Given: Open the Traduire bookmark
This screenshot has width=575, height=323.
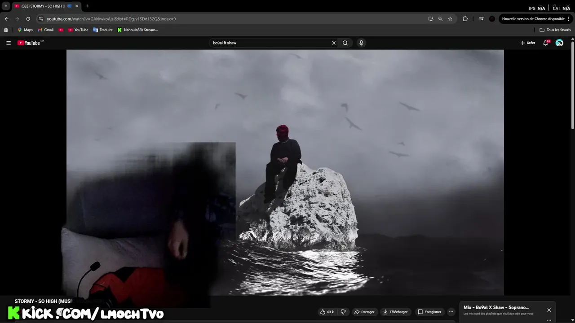Looking at the screenshot, I should [x=103, y=30].
